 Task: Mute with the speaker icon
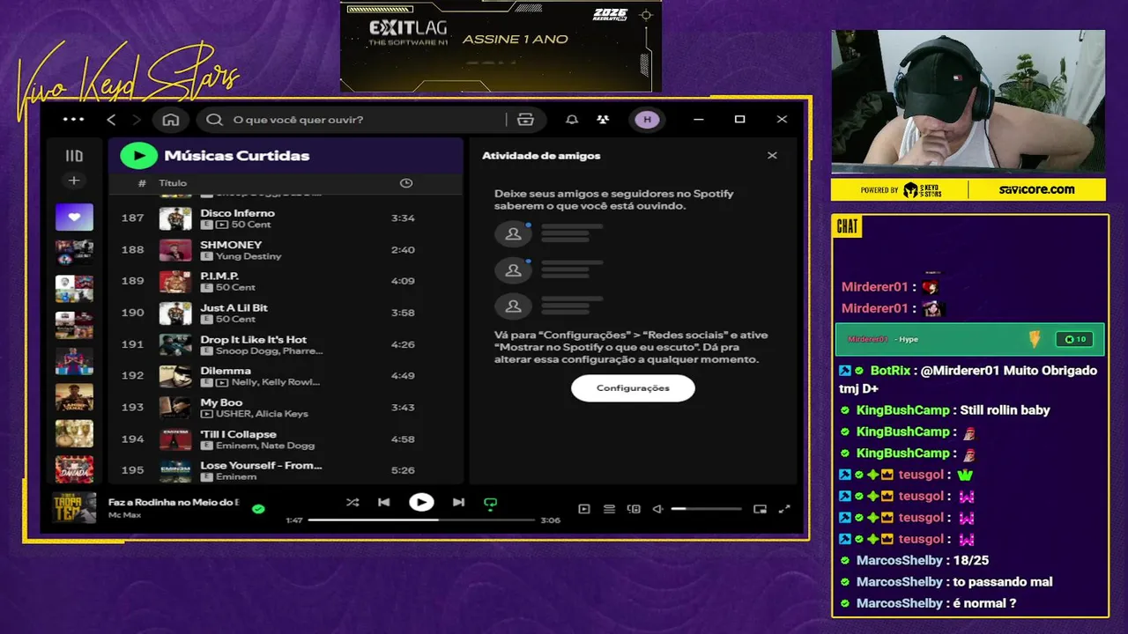(x=657, y=509)
